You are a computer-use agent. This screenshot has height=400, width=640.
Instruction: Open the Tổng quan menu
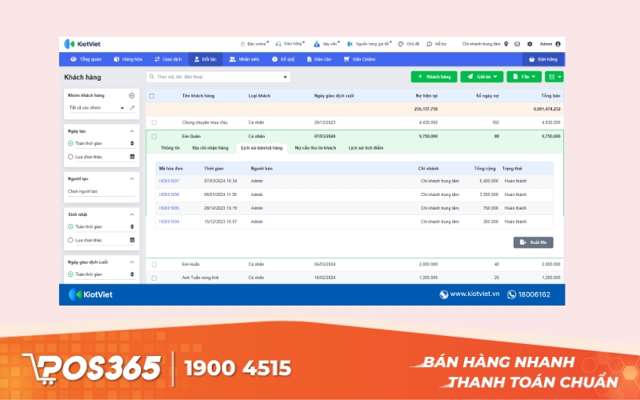[86, 59]
